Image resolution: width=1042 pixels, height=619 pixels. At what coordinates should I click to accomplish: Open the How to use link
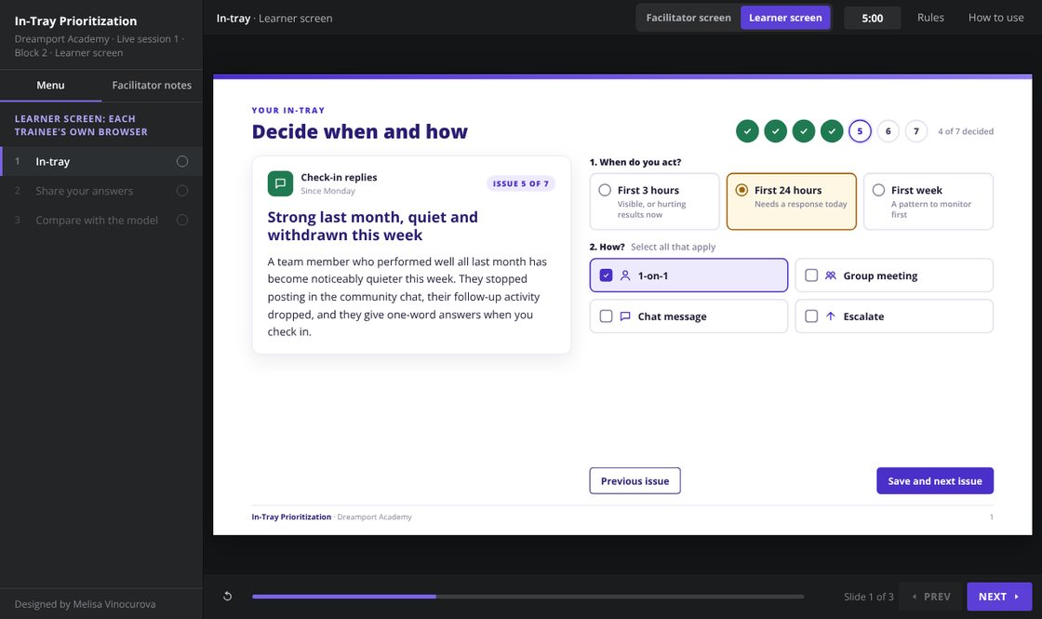pyautogui.click(x=995, y=18)
